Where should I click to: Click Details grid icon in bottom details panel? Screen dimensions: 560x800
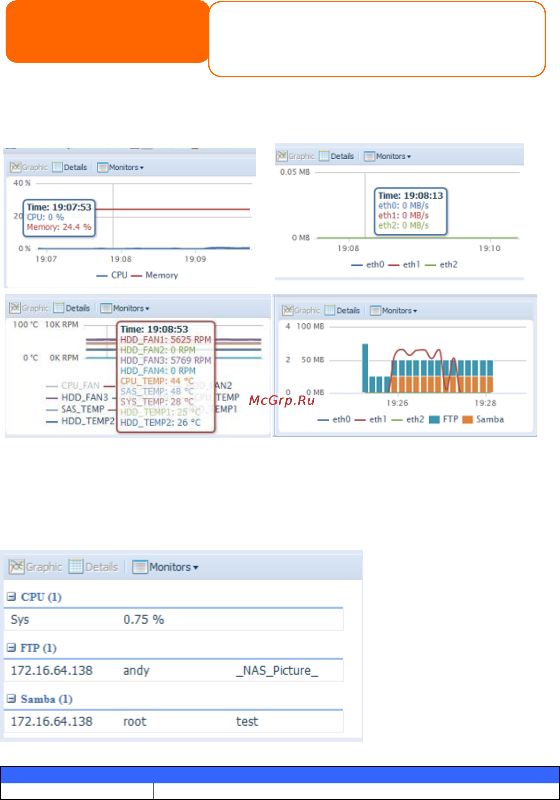(76, 567)
